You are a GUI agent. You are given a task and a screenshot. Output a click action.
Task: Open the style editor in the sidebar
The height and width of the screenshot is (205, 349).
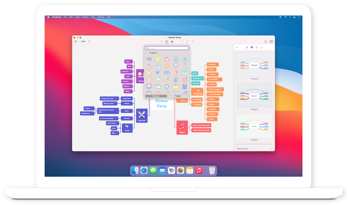[x=247, y=47]
